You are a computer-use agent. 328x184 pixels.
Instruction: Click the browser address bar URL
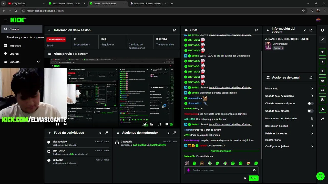click(x=45, y=11)
